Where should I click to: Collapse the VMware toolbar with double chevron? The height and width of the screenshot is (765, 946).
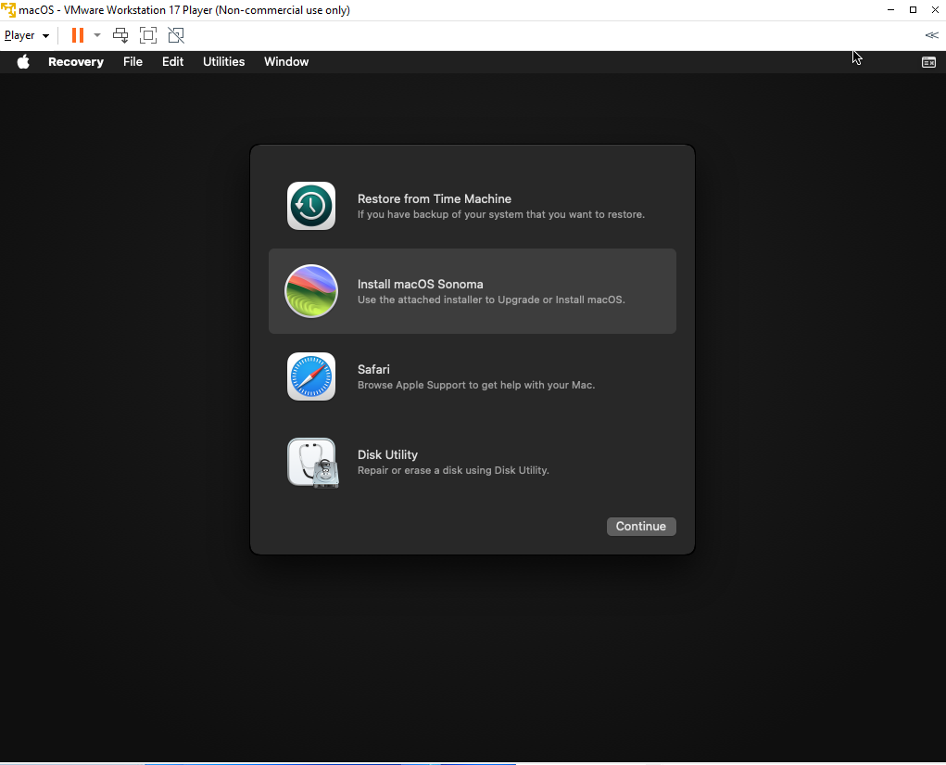pyautogui.click(x=931, y=35)
